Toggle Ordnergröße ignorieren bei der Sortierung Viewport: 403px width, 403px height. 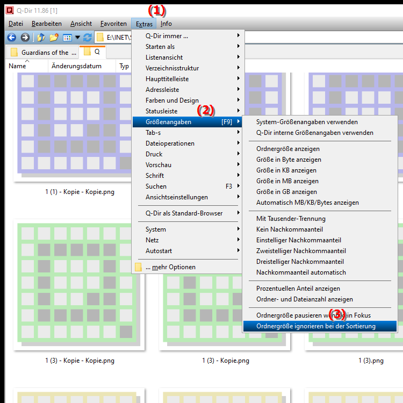point(320,326)
